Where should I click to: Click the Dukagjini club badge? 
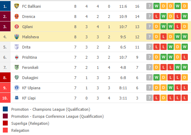tap(17, 77)
